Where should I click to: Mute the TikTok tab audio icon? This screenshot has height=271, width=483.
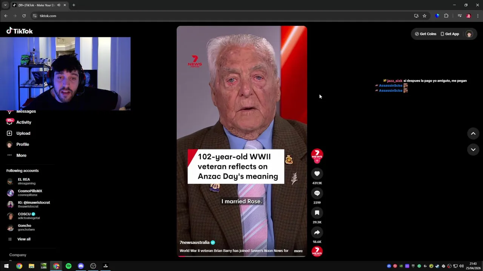(x=58, y=5)
